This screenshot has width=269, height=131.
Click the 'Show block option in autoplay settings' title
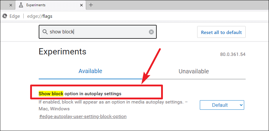coord(80,94)
